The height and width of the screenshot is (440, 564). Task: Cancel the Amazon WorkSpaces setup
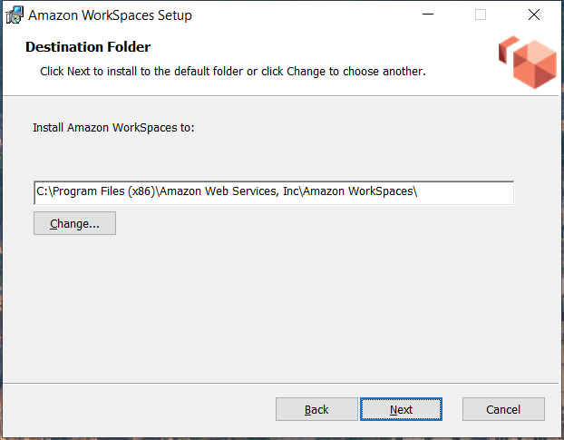tap(503, 409)
